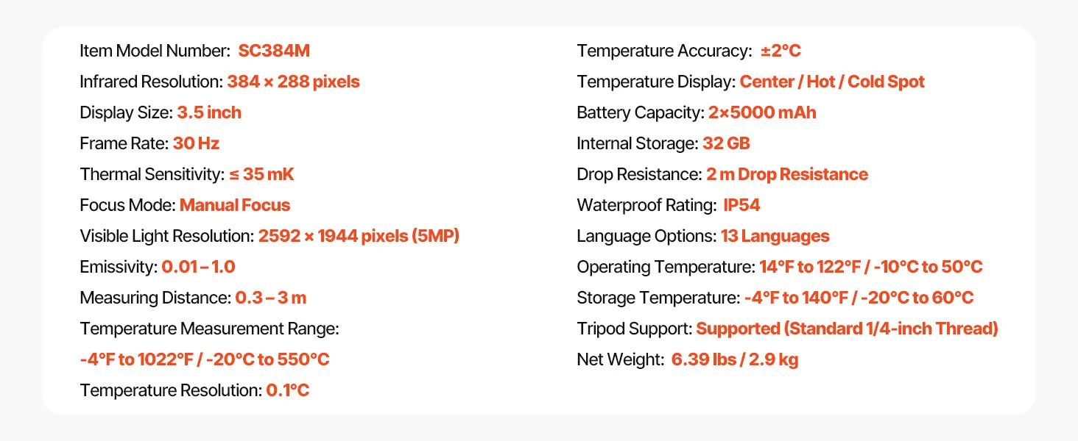Select the 6.39 lbs / 2.9 kg net weight
The width and height of the screenshot is (1078, 441).
735,359
